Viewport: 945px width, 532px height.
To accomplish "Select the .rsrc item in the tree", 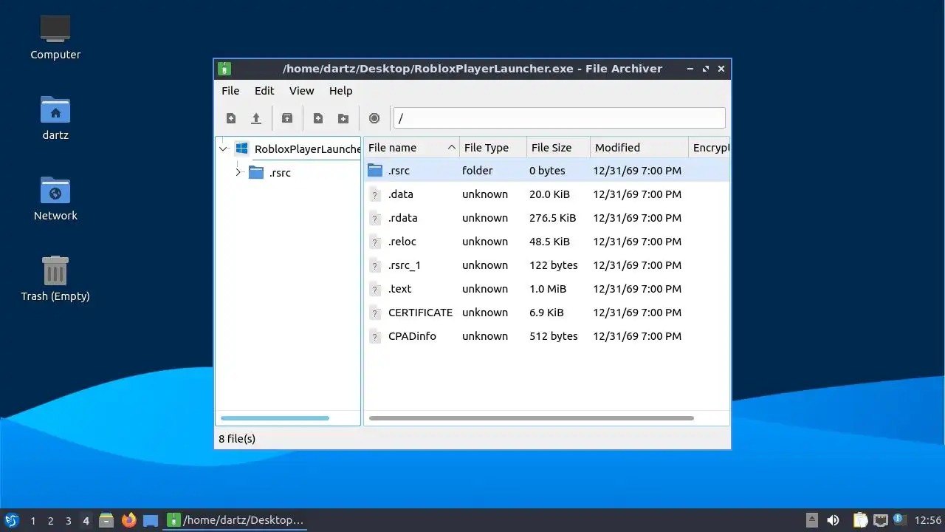I will 280,172.
